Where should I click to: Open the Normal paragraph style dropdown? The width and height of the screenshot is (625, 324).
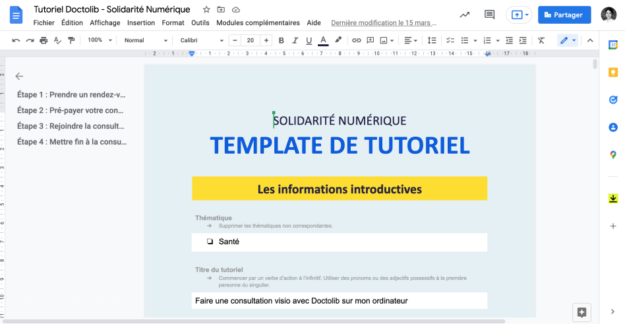tap(146, 40)
